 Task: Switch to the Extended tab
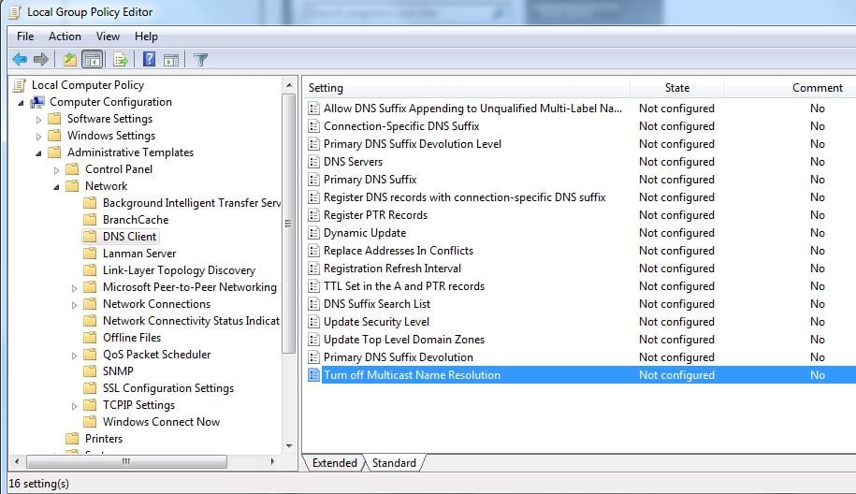334,463
